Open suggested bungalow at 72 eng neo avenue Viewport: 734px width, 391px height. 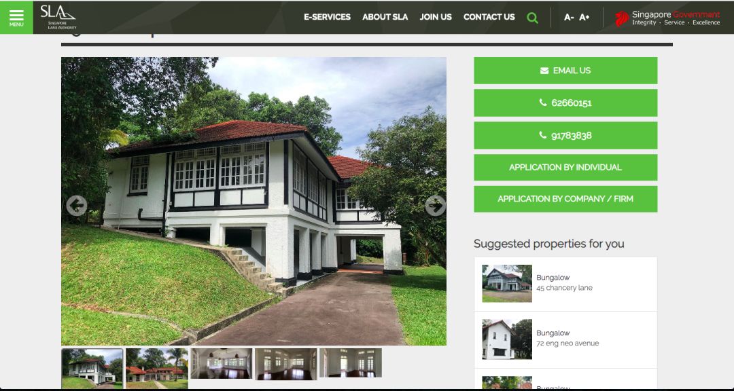click(565, 339)
